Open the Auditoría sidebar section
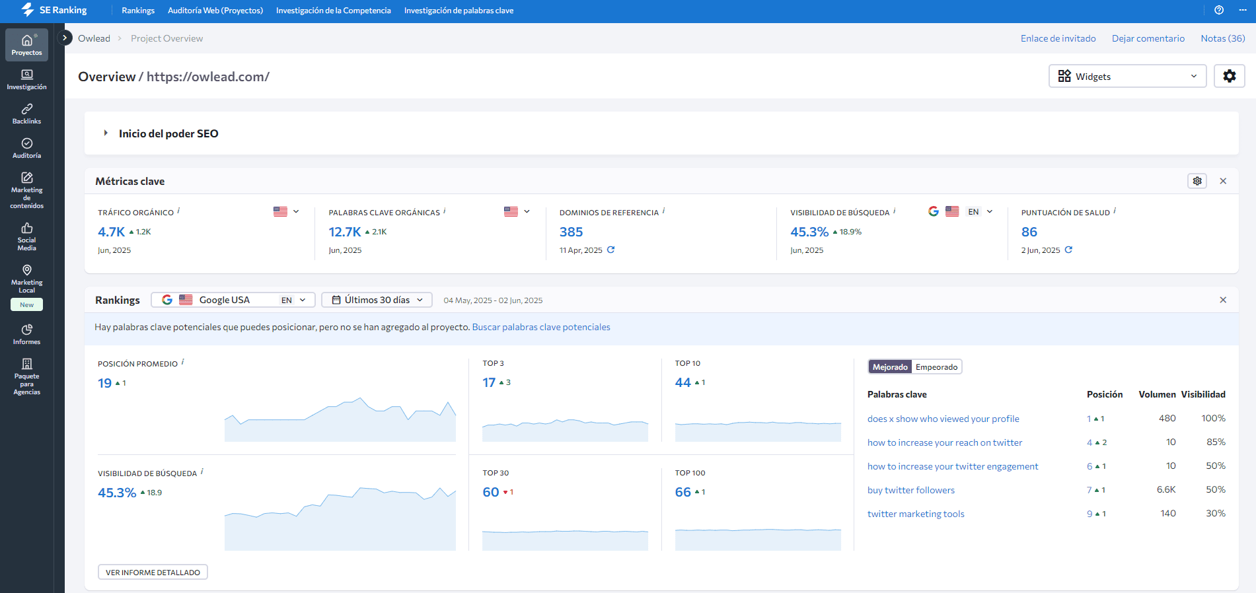The width and height of the screenshot is (1256, 593). point(26,148)
